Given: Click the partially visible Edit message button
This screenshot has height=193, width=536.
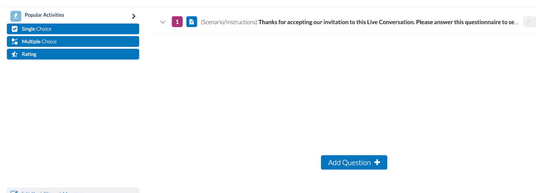Looking at the screenshot, I should point(73,191).
